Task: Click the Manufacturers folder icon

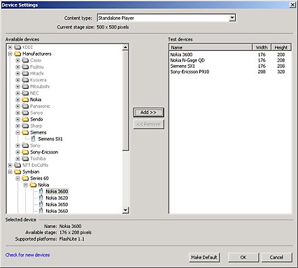Action: point(18,54)
